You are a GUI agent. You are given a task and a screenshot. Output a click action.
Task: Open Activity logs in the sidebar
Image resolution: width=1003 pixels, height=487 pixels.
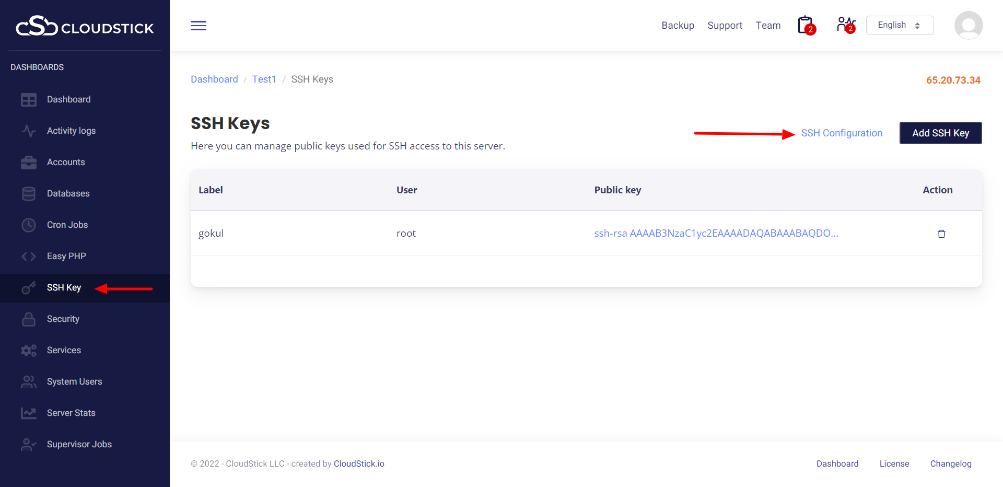[71, 131]
